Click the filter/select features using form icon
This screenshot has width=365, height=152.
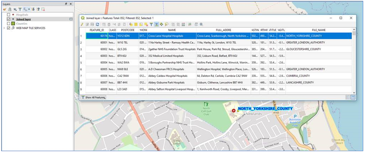[x=151, y=24]
